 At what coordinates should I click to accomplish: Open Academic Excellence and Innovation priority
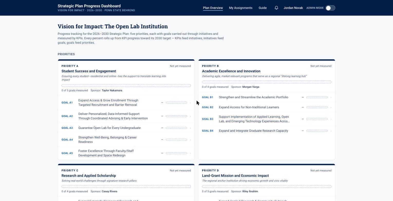231,71
